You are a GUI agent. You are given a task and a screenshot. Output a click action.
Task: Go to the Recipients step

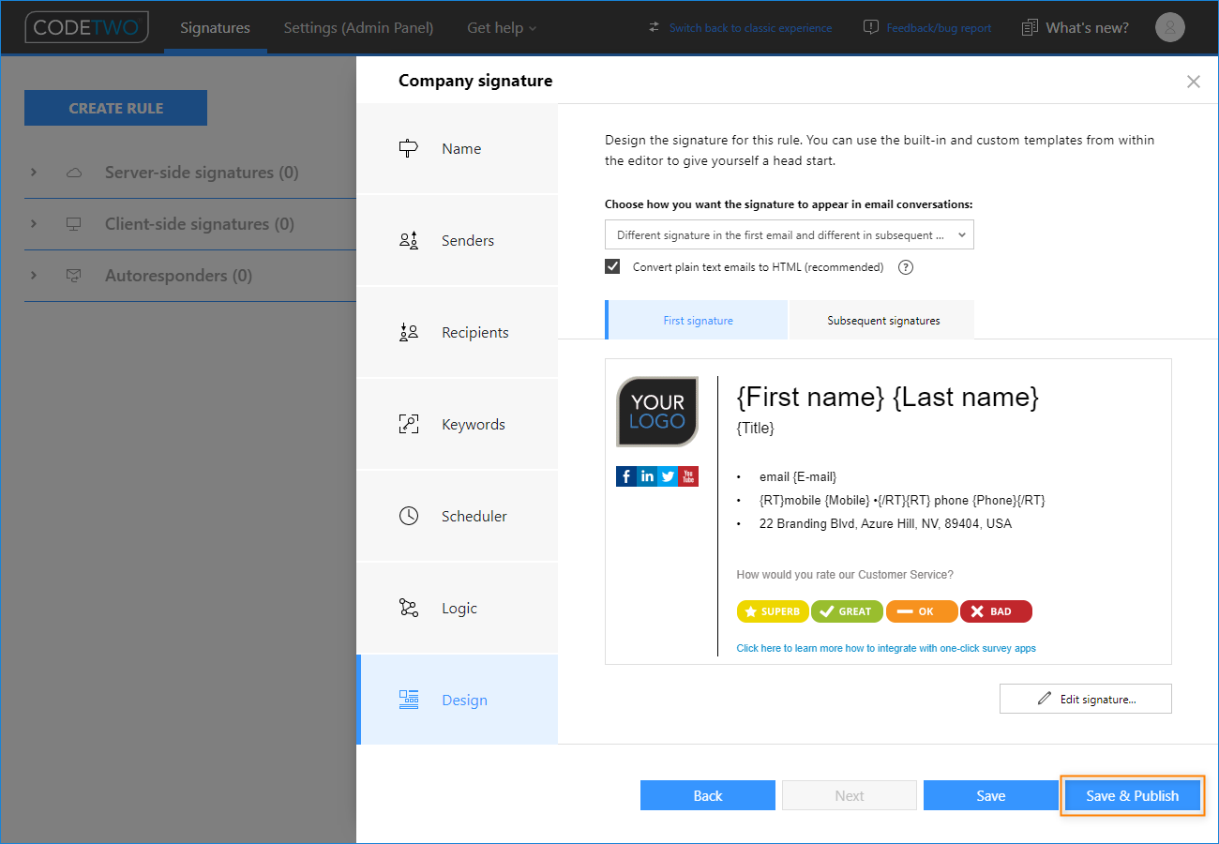pos(458,332)
